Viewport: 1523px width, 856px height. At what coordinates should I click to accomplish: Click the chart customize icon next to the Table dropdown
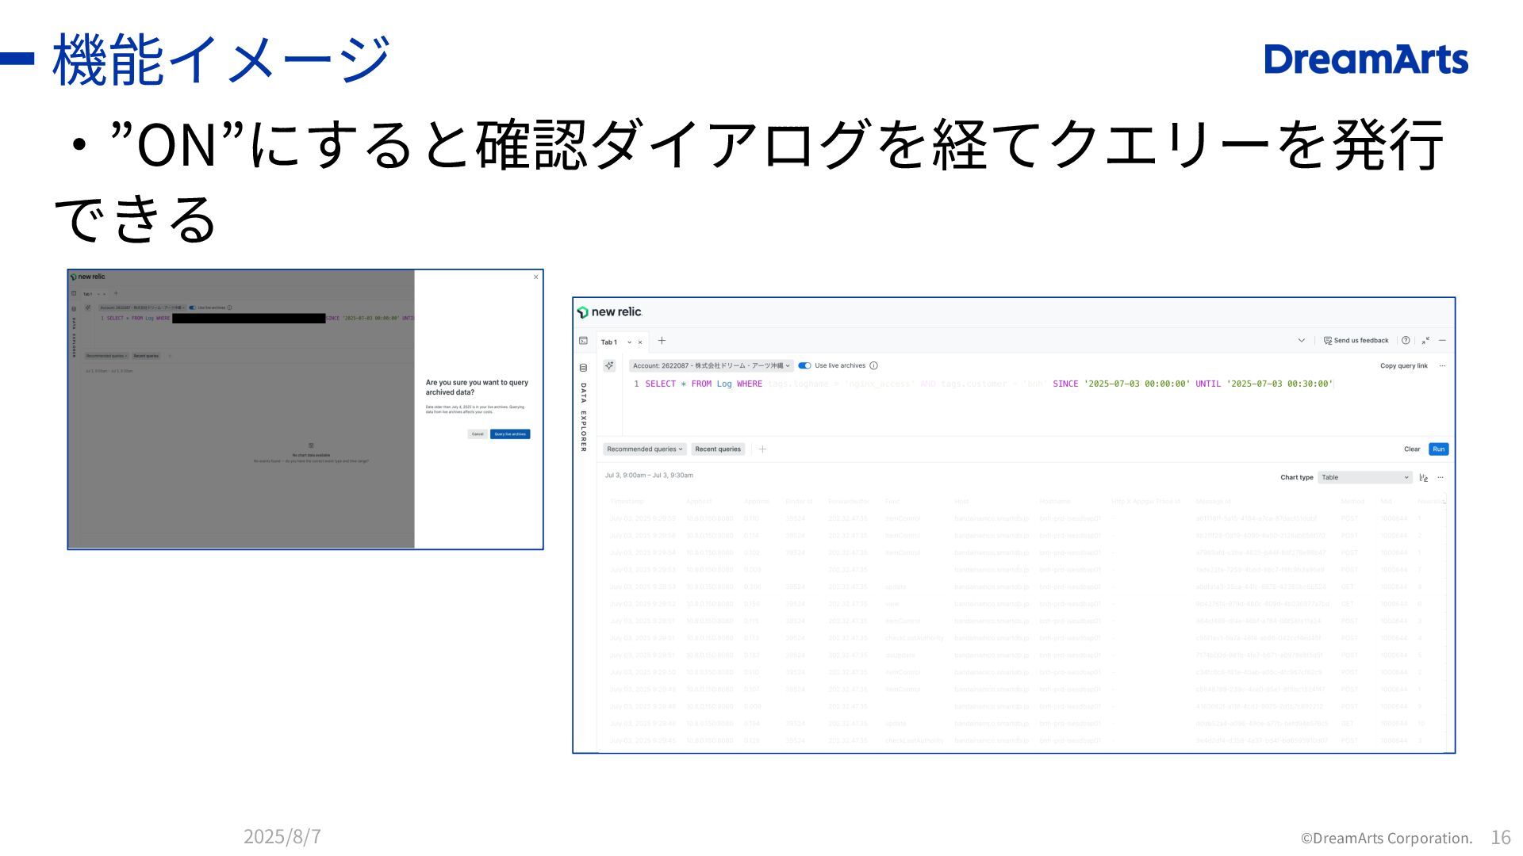pos(1424,478)
